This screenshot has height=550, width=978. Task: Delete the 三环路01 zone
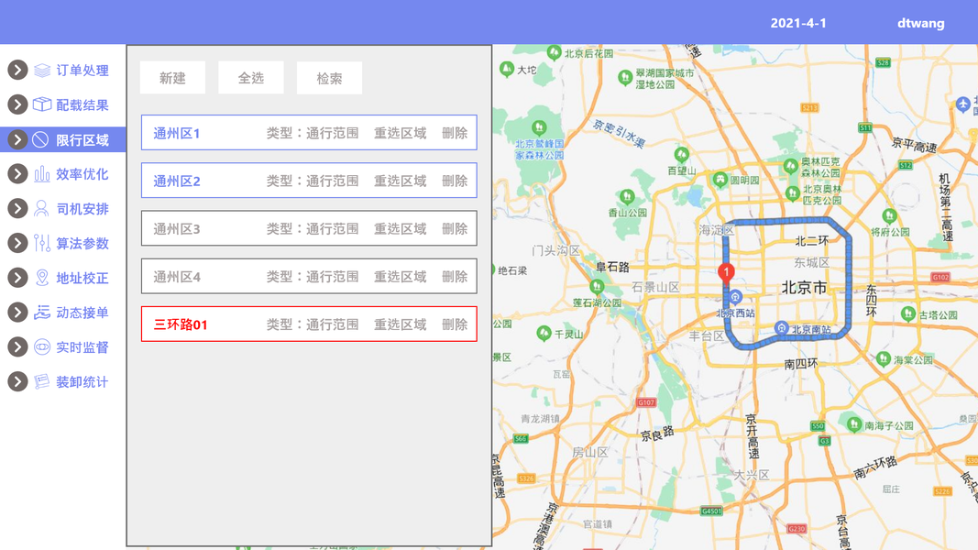coord(455,324)
